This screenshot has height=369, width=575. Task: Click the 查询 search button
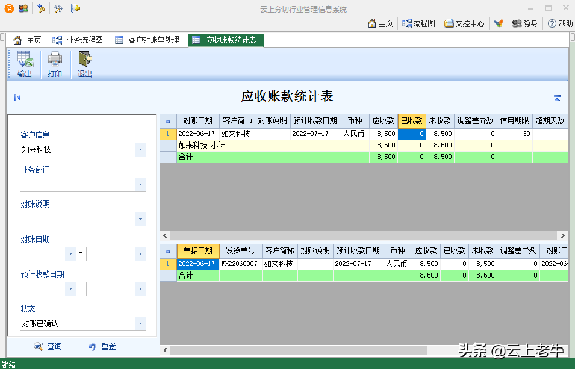point(48,347)
